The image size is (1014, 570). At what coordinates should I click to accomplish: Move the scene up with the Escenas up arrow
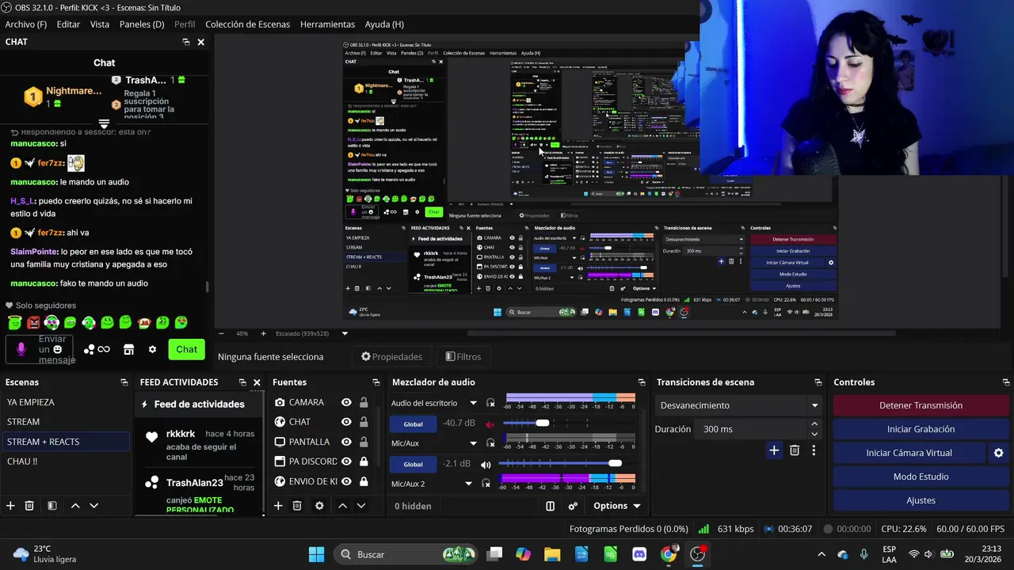click(x=75, y=505)
